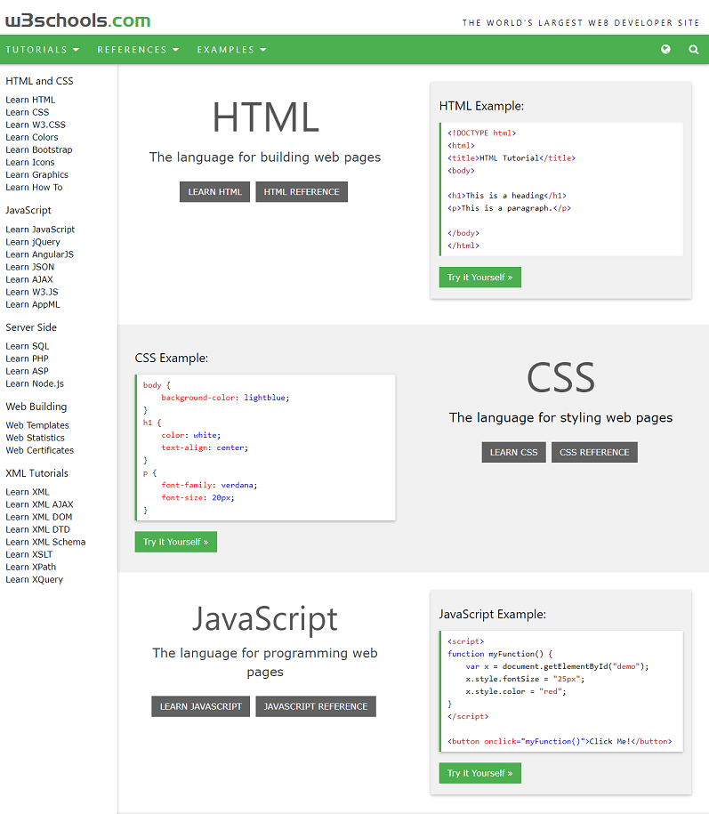Open the Learn JSON sidebar link
Image resolution: width=709 pixels, height=814 pixels.
[29, 267]
